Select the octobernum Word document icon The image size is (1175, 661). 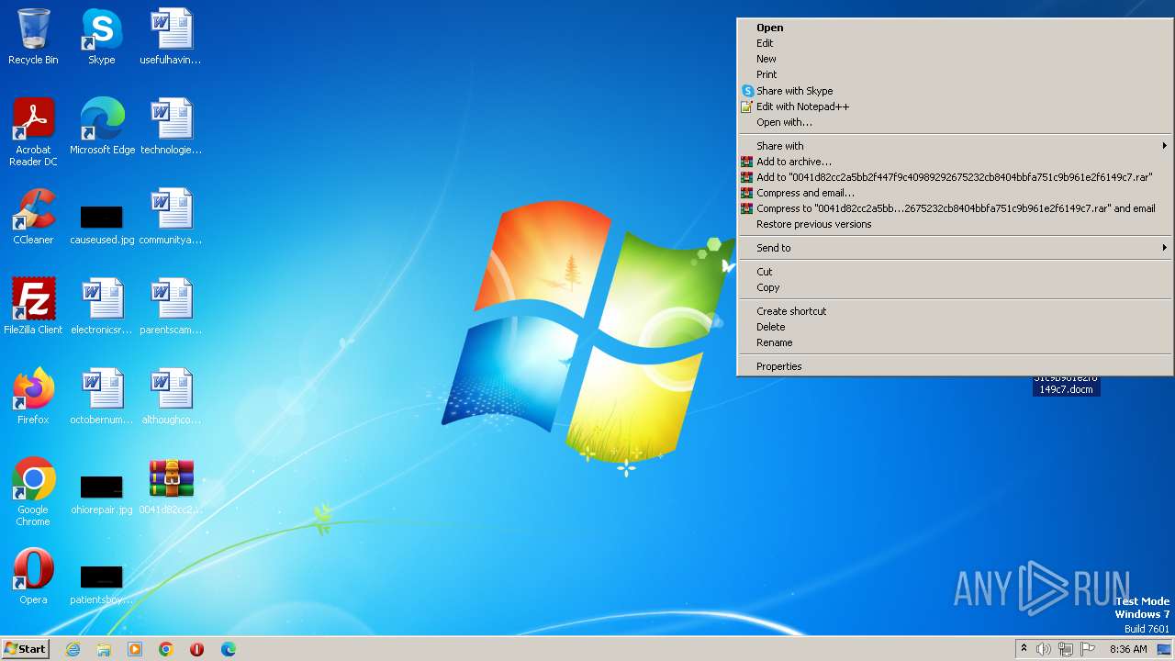point(102,397)
